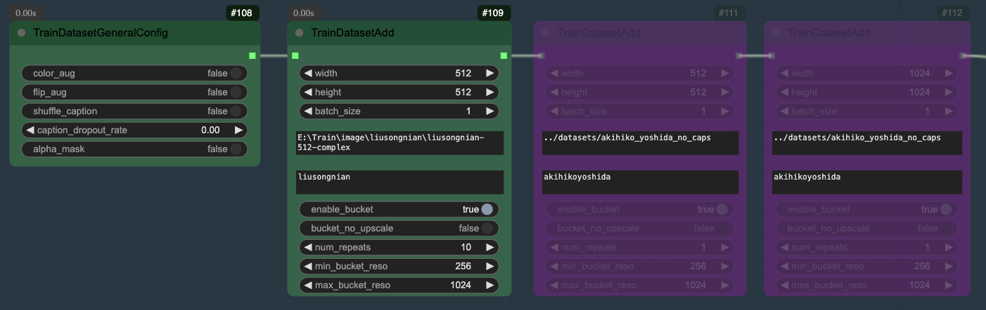Click the input connector of node #112
Viewport: 986px width, 310px height.
[771, 55]
